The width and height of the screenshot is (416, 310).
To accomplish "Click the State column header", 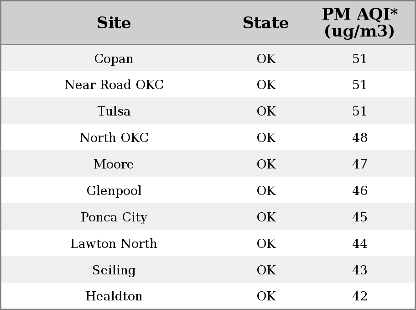I will [x=265, y=23].
